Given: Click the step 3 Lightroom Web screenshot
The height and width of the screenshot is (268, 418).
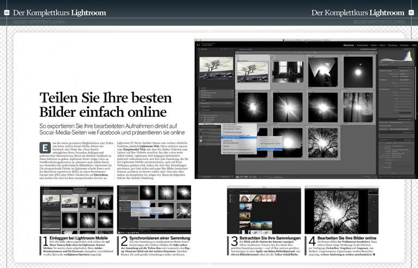Looking at the screenshot, I should [x=264, y=210].
